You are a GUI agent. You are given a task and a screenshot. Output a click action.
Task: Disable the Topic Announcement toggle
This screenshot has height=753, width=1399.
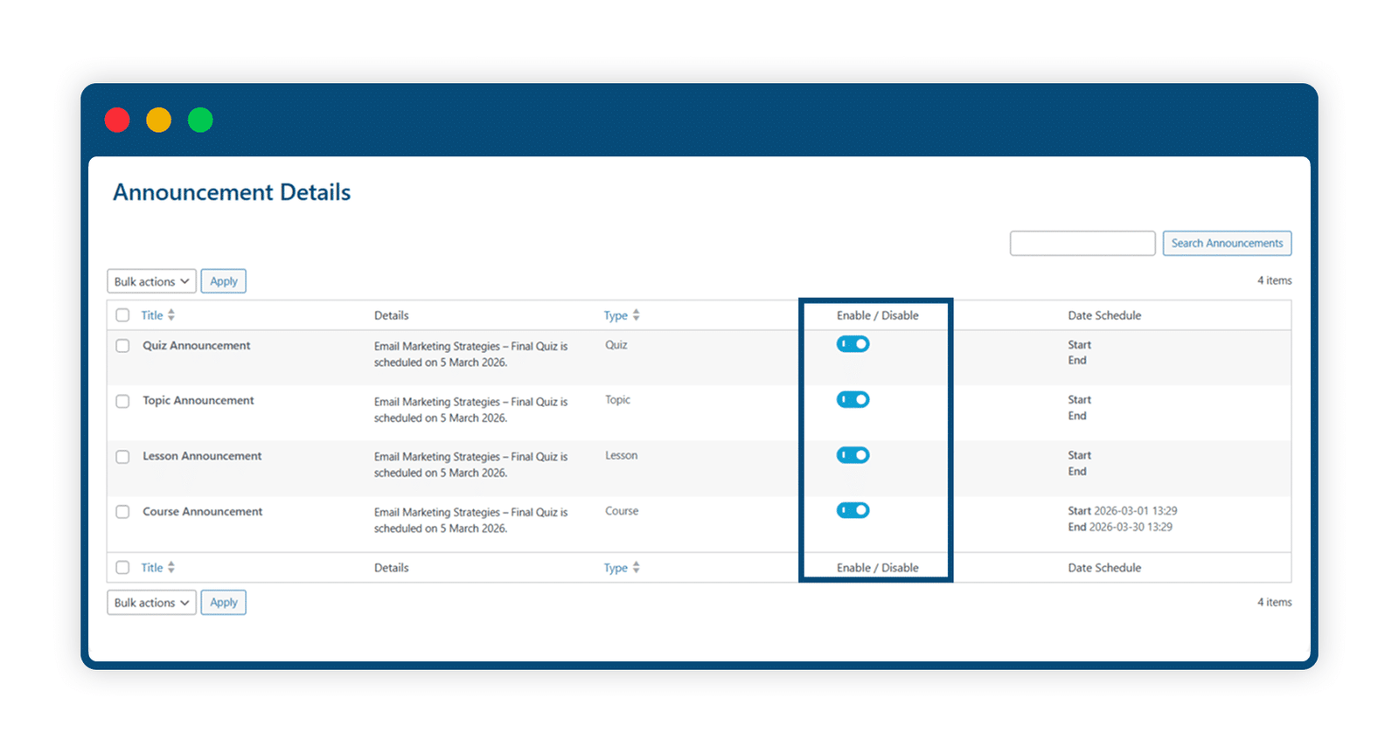tap(853, 400)
